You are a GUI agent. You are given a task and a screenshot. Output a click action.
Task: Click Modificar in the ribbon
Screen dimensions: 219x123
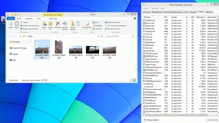[x=98, y=26]
